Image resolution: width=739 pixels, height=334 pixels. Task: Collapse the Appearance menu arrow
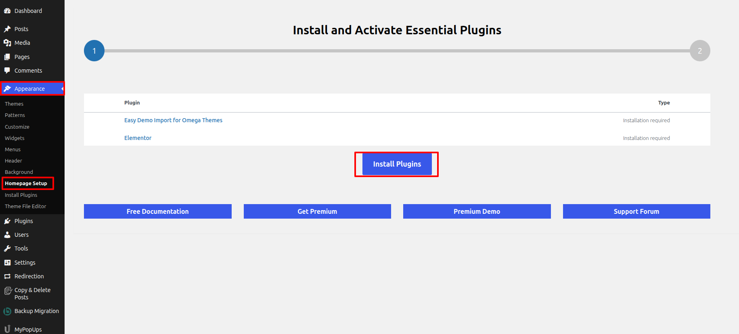click(x=62, y=89)
